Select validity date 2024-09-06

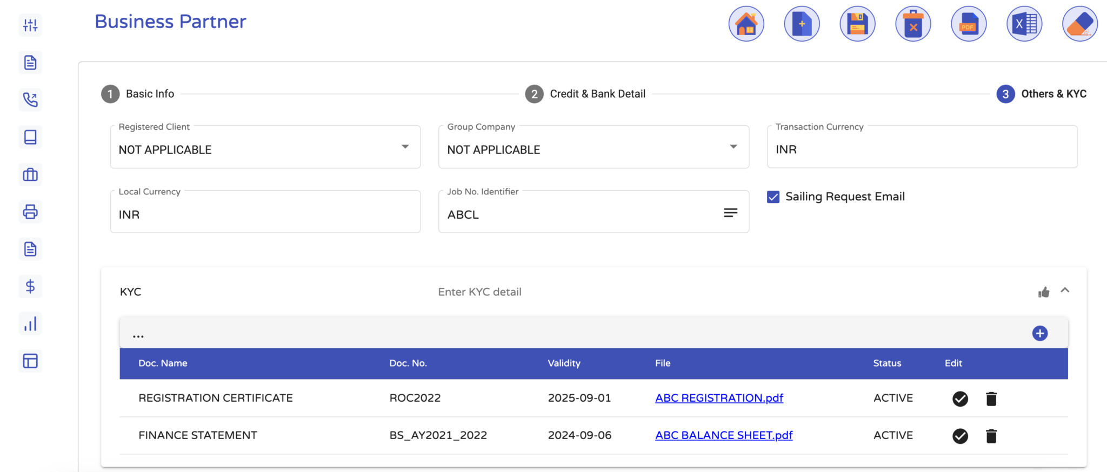pos(579,435)
